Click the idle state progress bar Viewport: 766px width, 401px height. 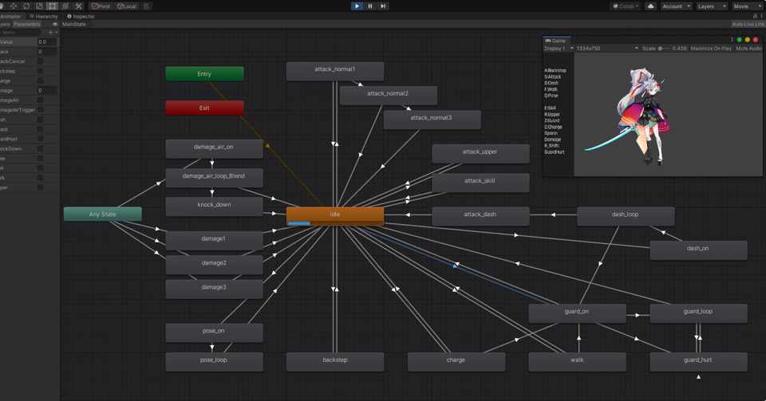(x=299, y=223)
